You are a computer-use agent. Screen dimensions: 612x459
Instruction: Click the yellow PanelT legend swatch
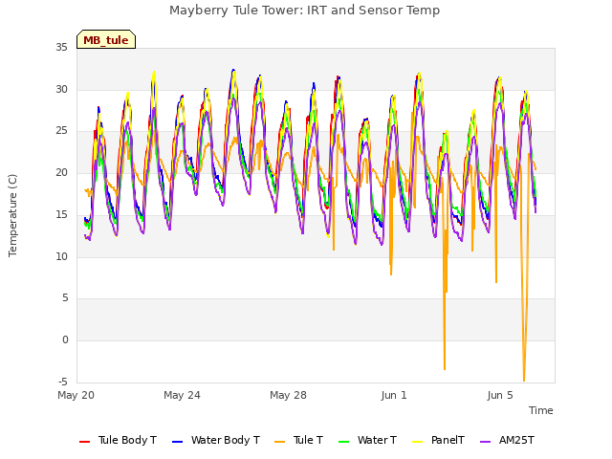(417, 442)
